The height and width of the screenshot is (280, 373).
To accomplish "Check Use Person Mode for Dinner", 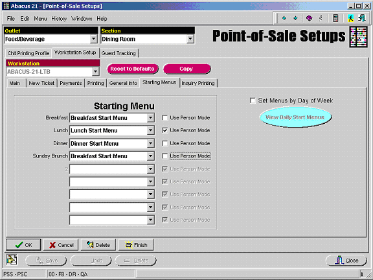I will point(165,143).
